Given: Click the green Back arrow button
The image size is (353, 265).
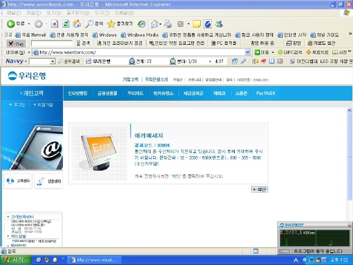Looking at the screenshot, I should click(x=15, y=24).
